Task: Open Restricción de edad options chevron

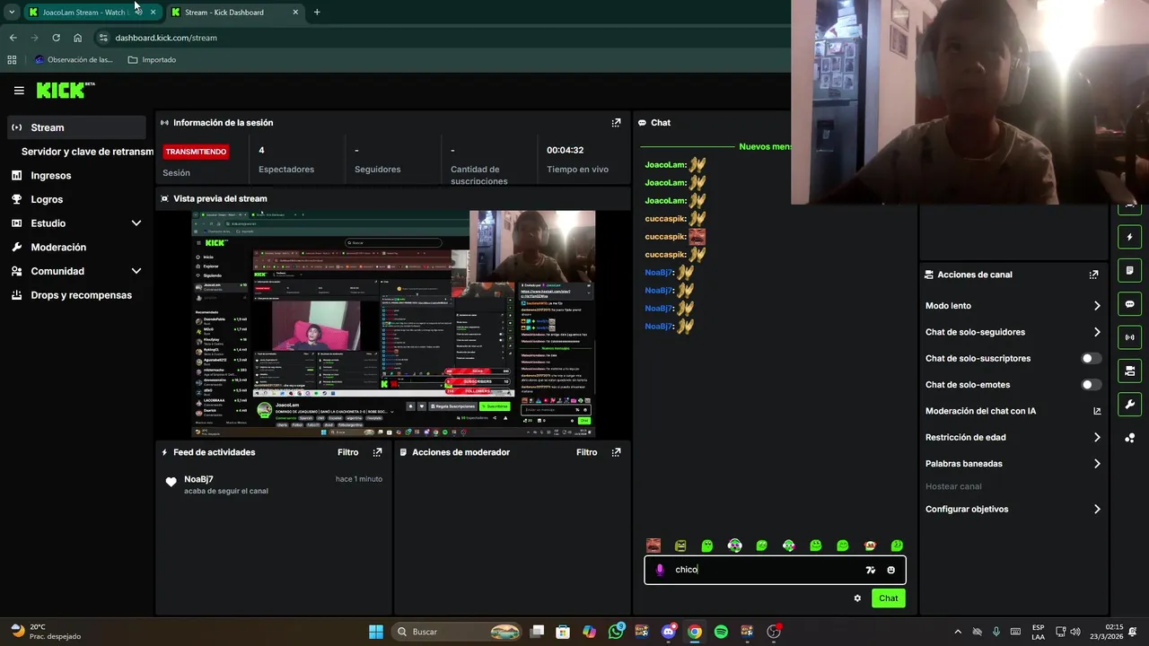Action: pos(1096,438)
